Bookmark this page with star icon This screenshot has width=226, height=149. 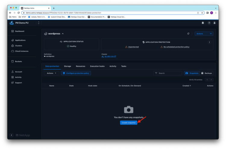click(x=202, y=13)
